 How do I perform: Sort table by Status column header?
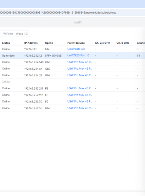pos(6,43)
